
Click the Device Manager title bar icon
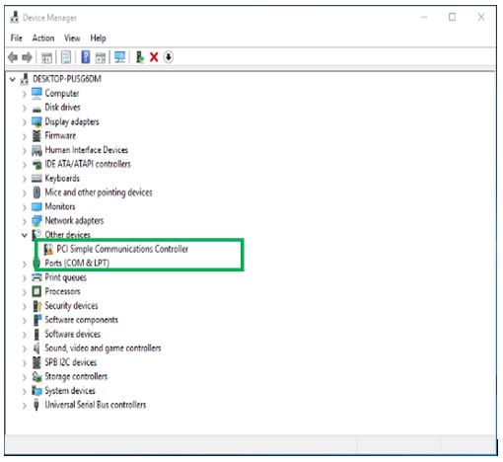pos(14,17)
